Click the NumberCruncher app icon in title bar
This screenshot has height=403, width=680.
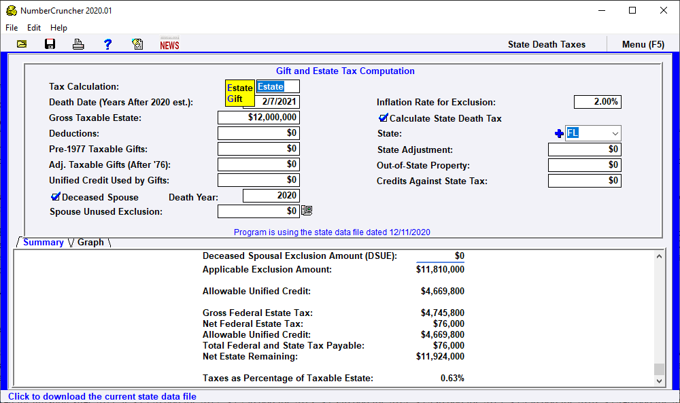pos(12,10)
